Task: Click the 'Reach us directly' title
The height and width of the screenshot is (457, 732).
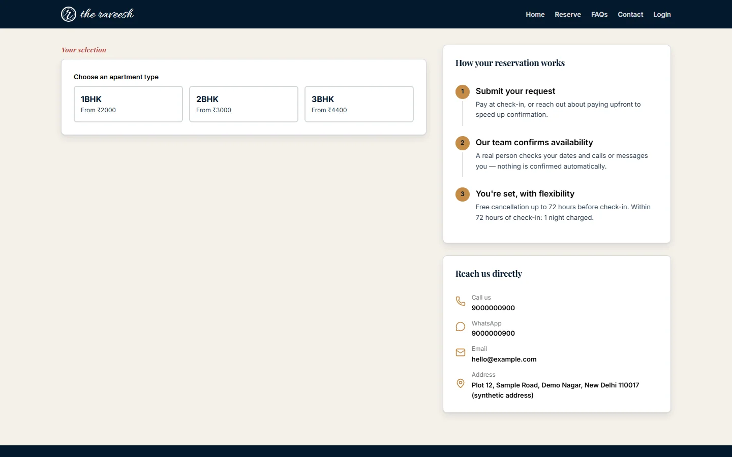Action: 489,274
